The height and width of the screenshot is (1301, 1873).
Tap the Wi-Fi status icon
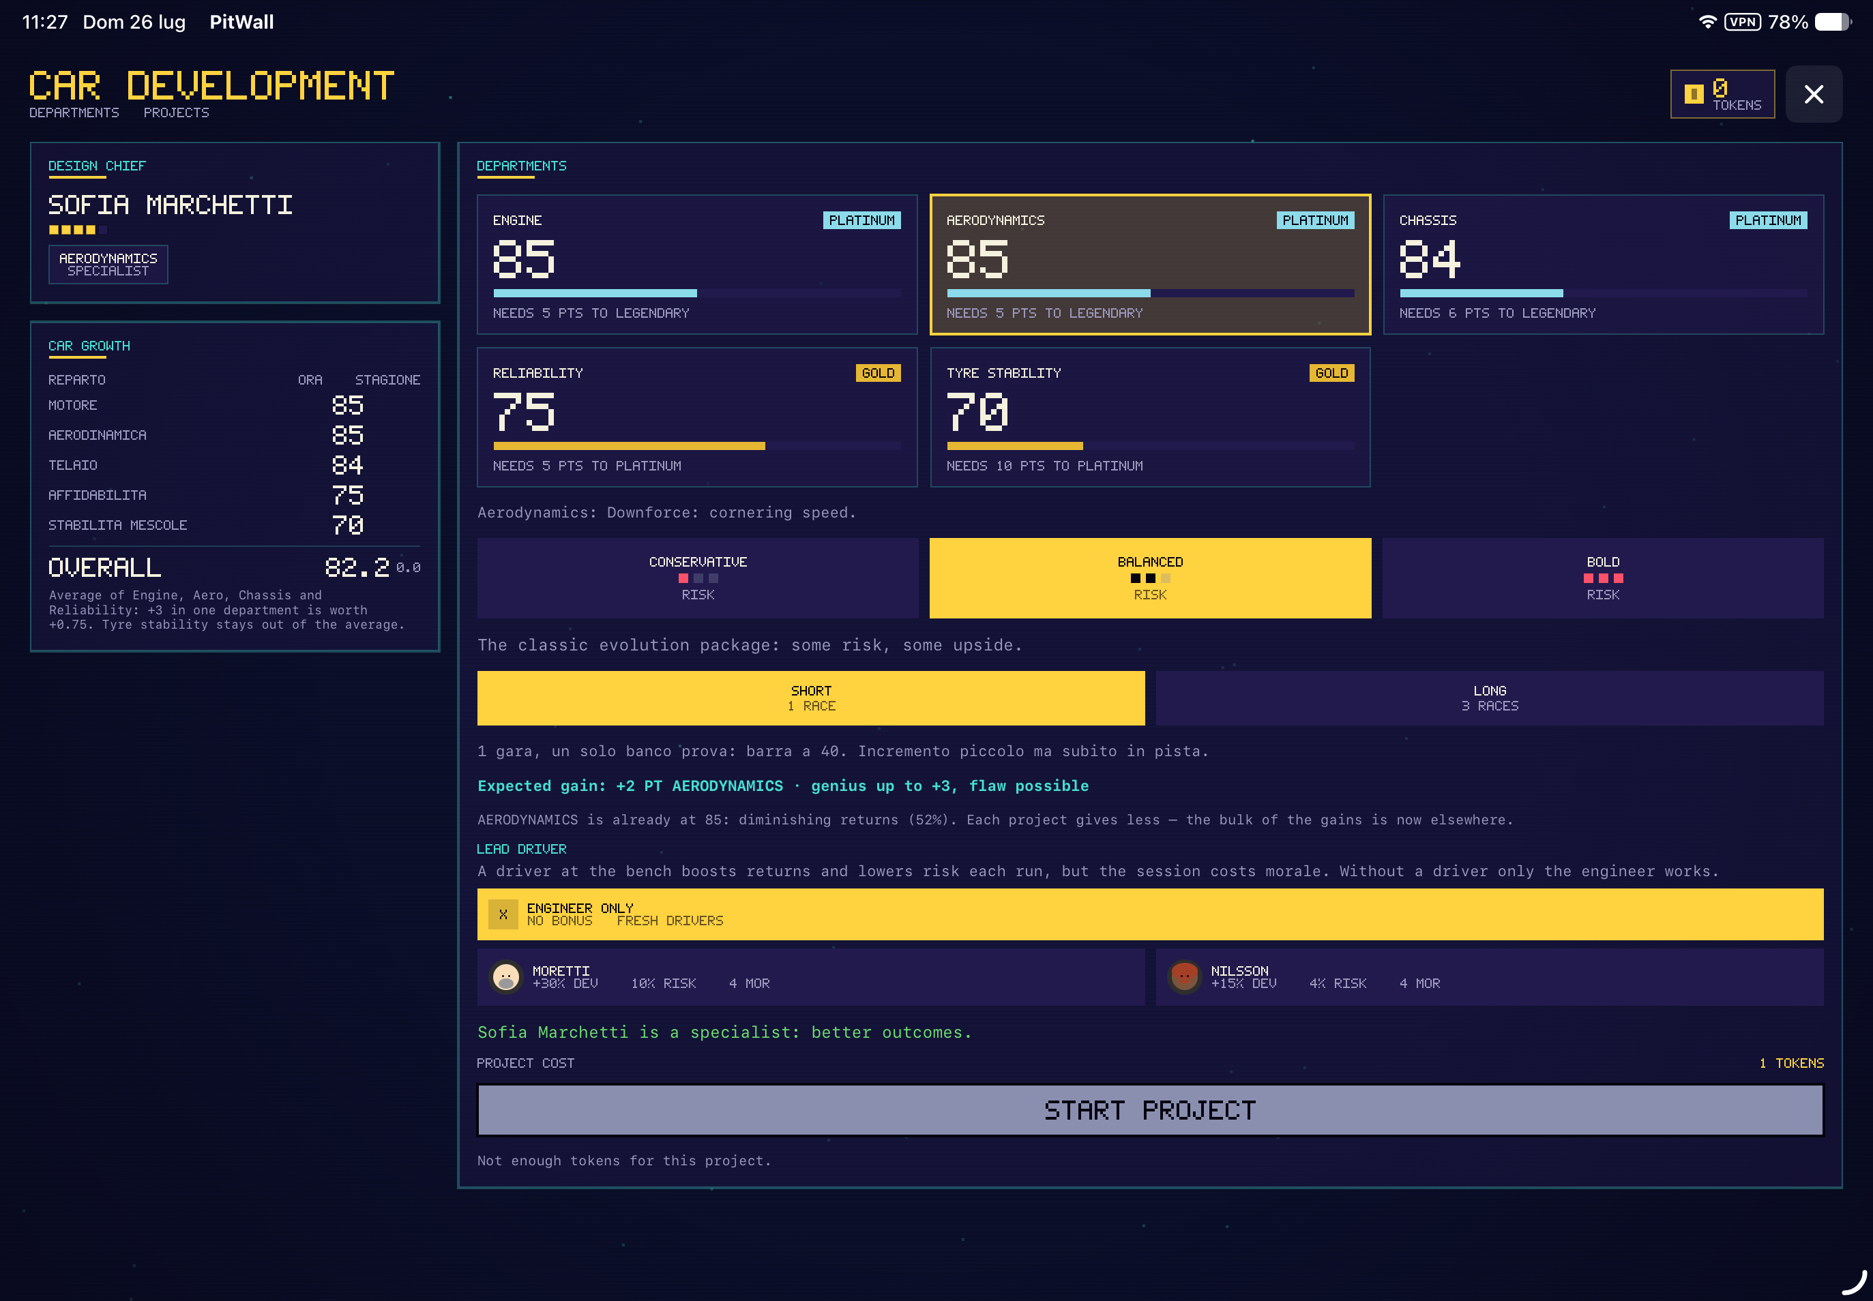pyautogui.click(x=1707, y=22)
